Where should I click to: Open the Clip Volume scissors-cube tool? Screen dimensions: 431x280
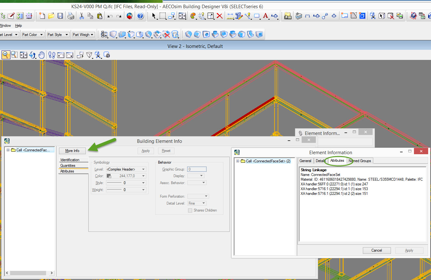(98, 55)
